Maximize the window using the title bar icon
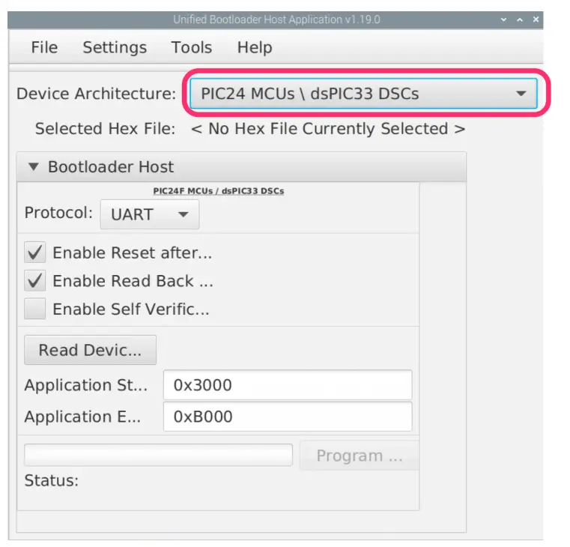 point(519,19)
